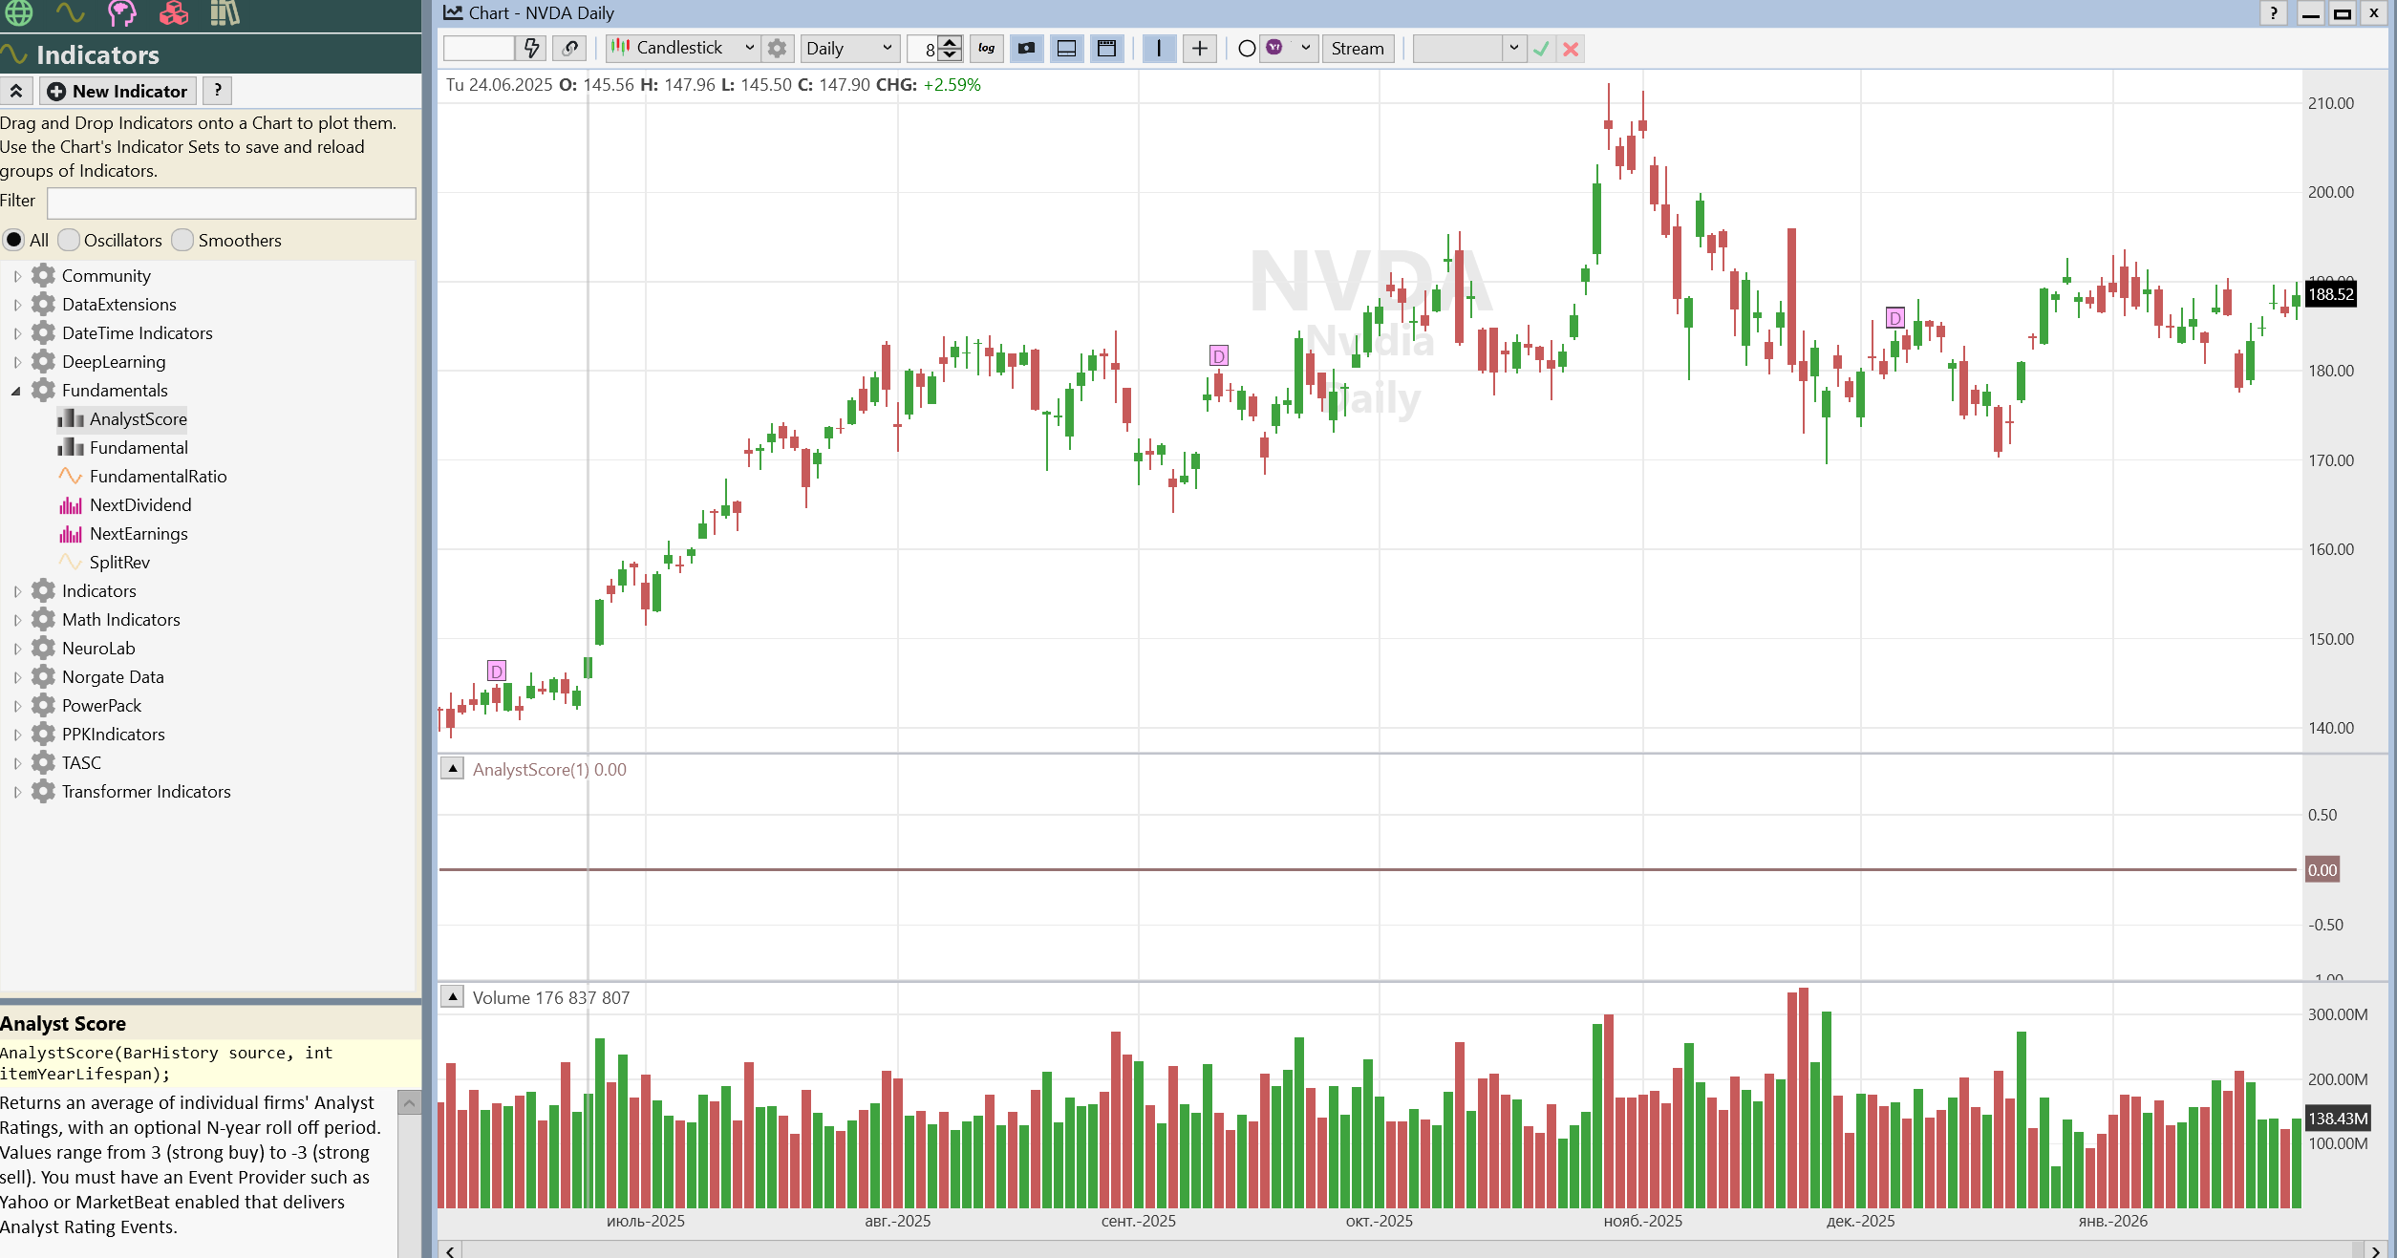Expand the Norgate Data indicator folder

17,677
